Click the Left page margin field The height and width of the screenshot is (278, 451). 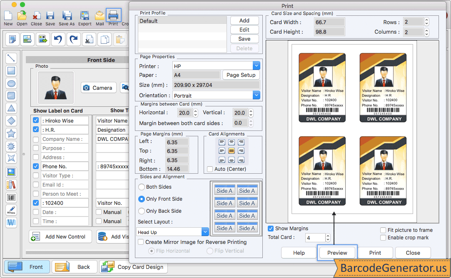[177, 142]
